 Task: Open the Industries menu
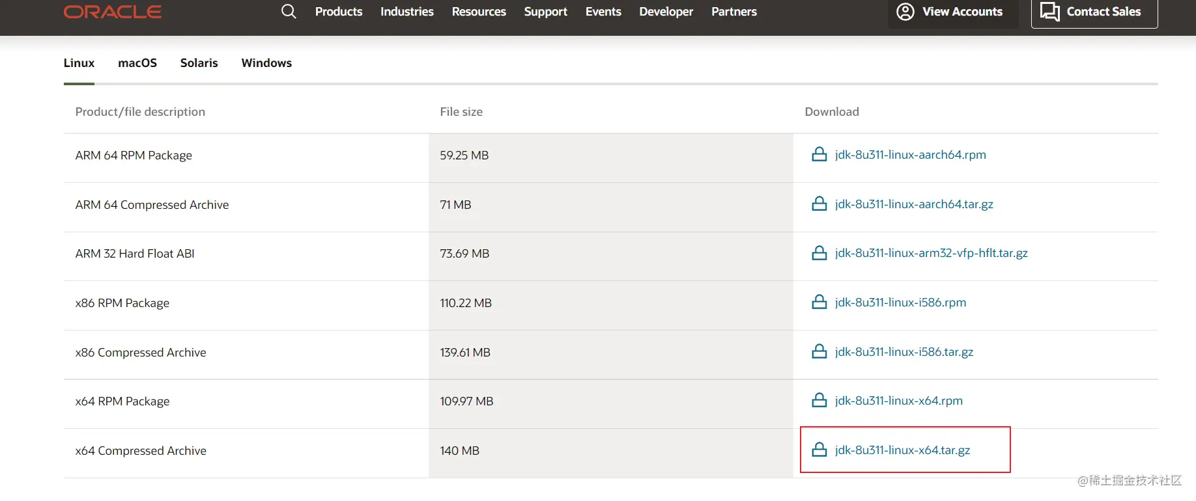pyautogui.click(x=407, y=12)
